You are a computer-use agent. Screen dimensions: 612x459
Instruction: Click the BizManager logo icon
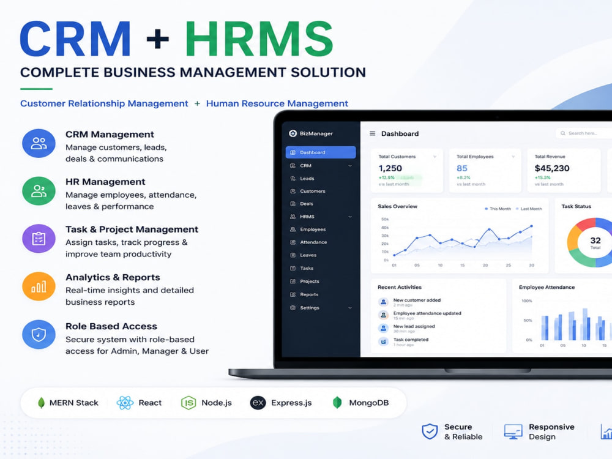(293, 133)
